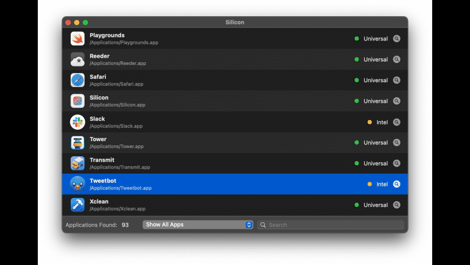This screenshot has width=470, height=265.
Task: Reveal Silicon using its magnifier icon
Action: [x=397, y=101]
